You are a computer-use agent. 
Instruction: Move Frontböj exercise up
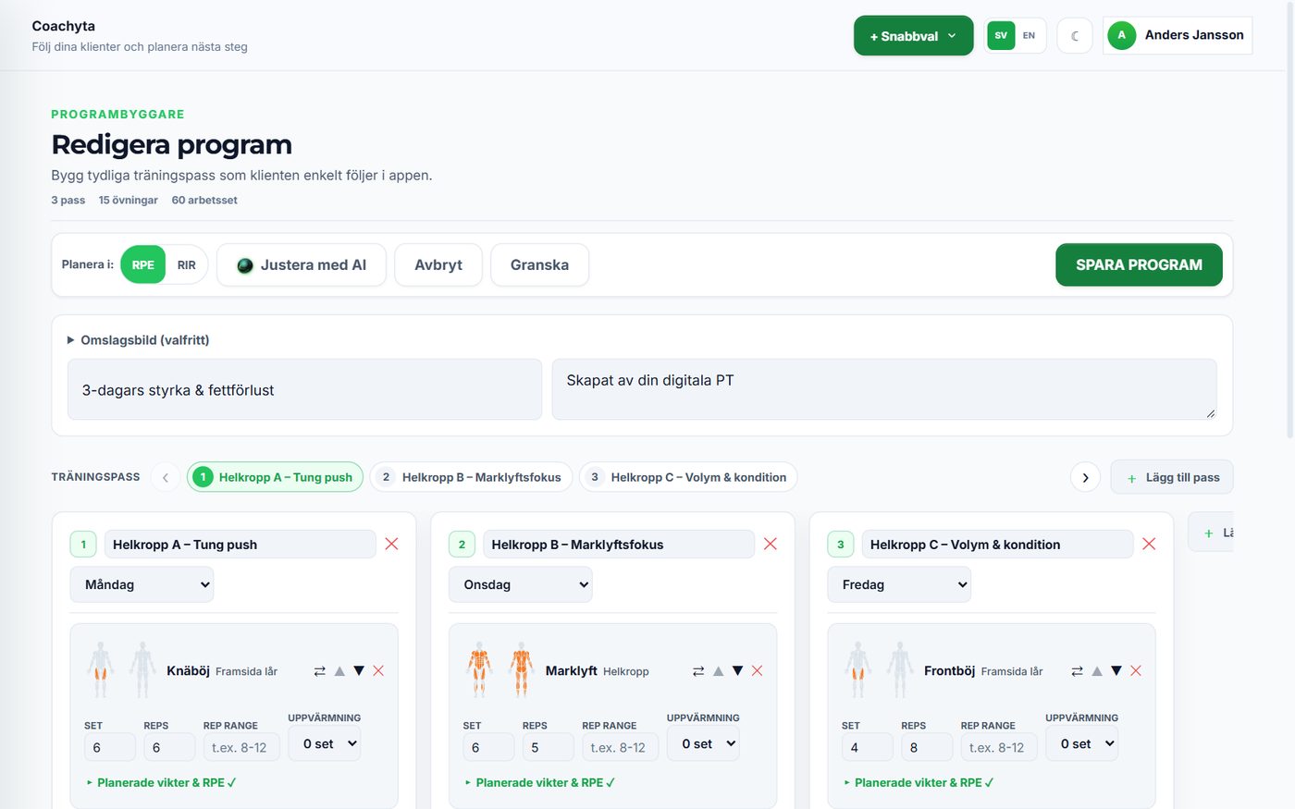coord(1097,671)
